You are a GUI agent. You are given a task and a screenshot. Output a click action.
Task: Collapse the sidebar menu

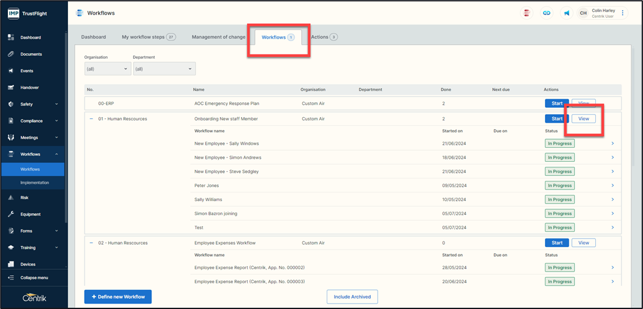pos(34,278)
